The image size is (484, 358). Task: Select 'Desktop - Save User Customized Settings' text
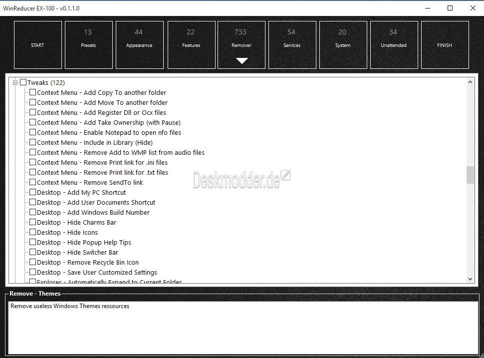click(97, 273)
